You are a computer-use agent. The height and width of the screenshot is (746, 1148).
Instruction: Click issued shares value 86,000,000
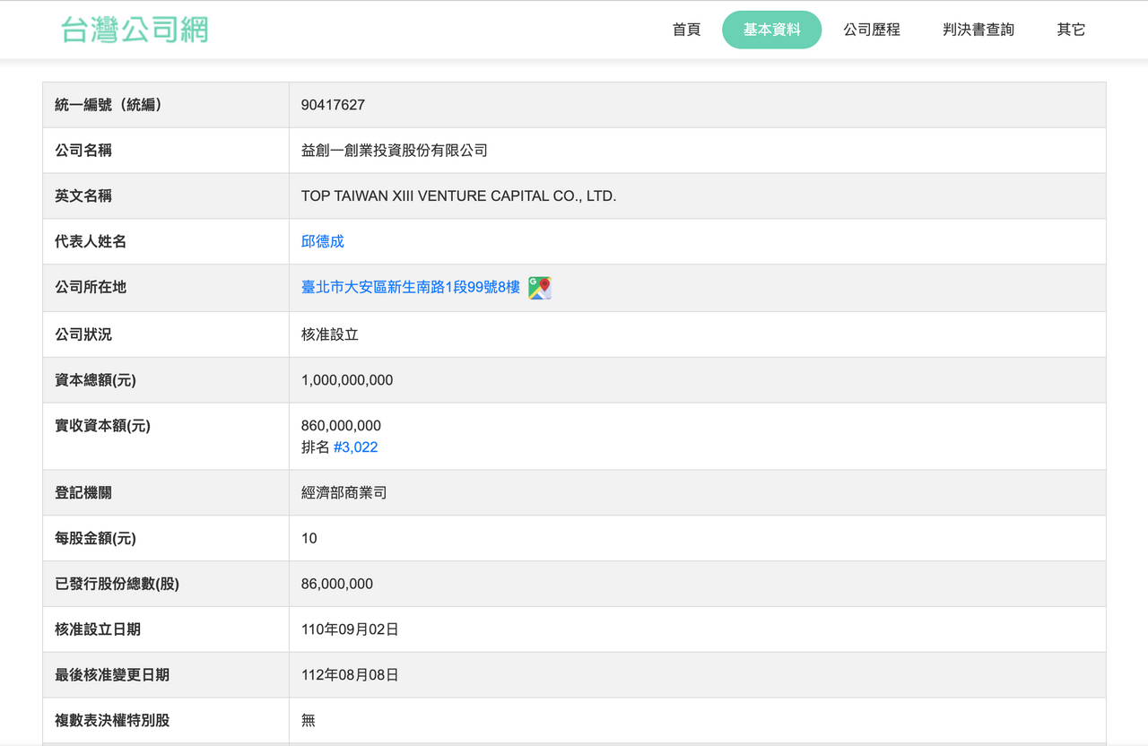pos(337,584)
